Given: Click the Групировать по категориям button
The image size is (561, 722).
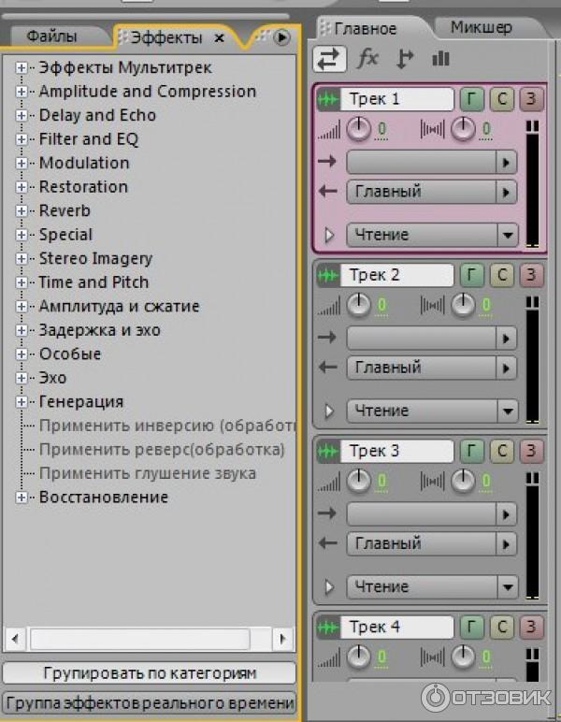Looking at the screenshot, I should (x=150, y=673).
